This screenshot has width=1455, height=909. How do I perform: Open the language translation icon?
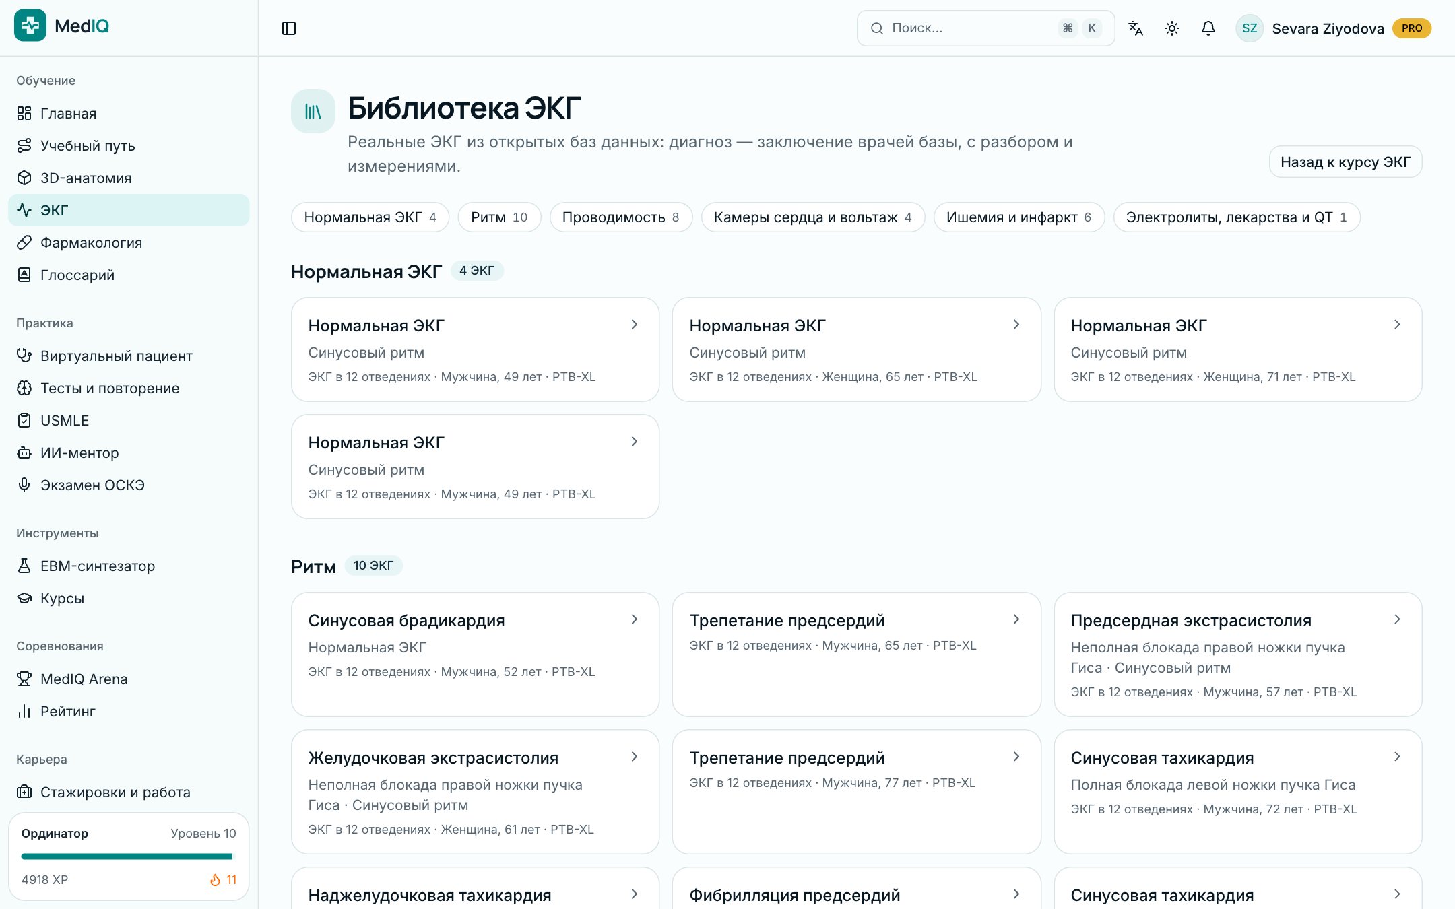pos(1136,28)
